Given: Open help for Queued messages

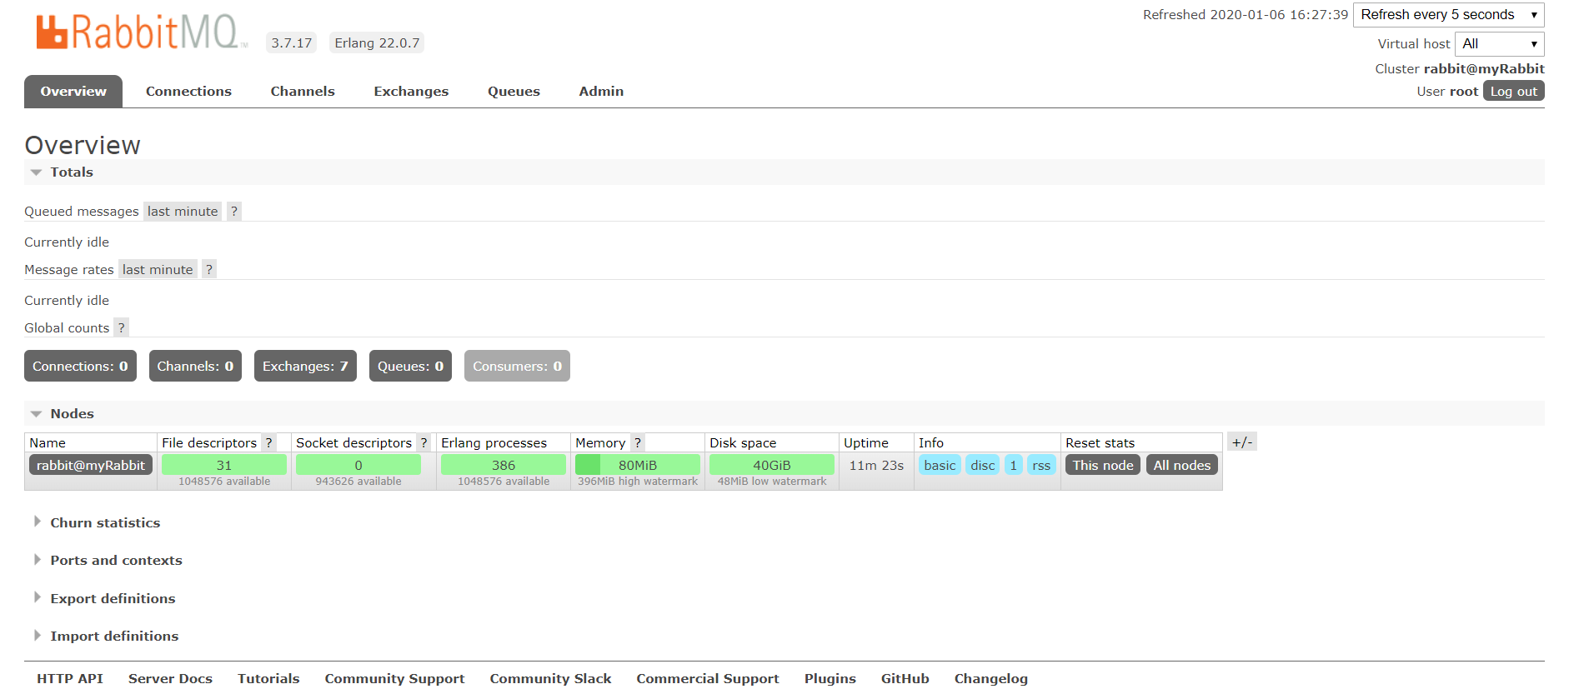Looking at the screenshot, I should click(234, 212).
